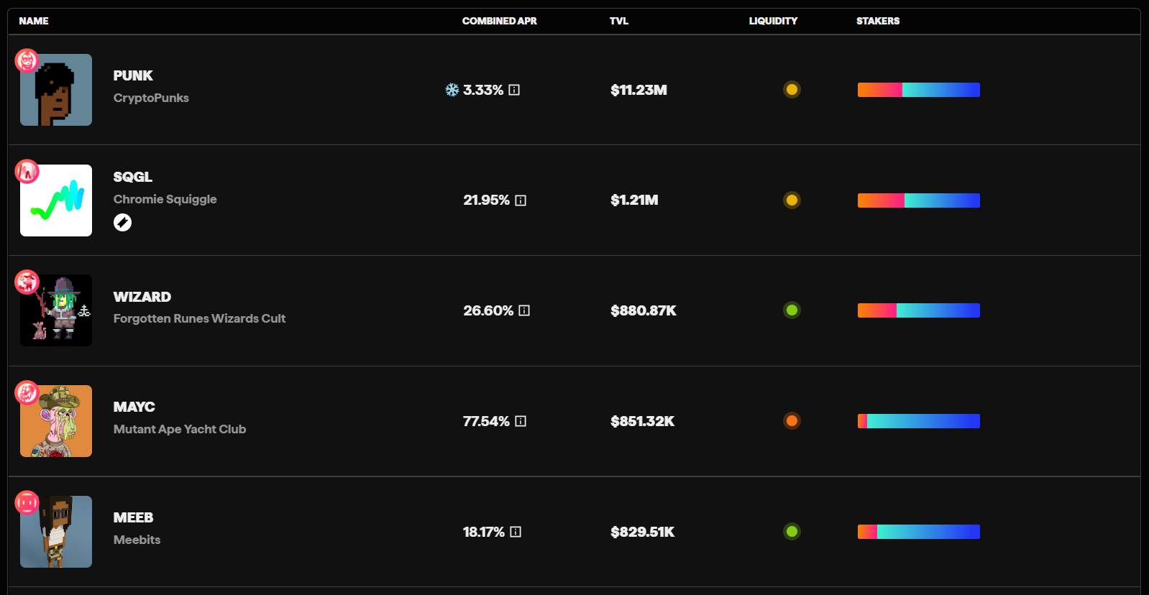
Task: Click the STAKERS column header
Action: [877, 21]
